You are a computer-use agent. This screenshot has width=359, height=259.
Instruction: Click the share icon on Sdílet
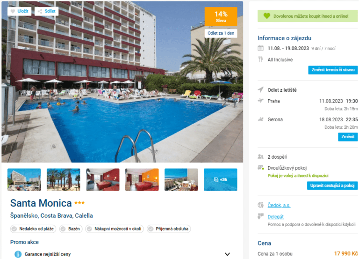(40, 11)
